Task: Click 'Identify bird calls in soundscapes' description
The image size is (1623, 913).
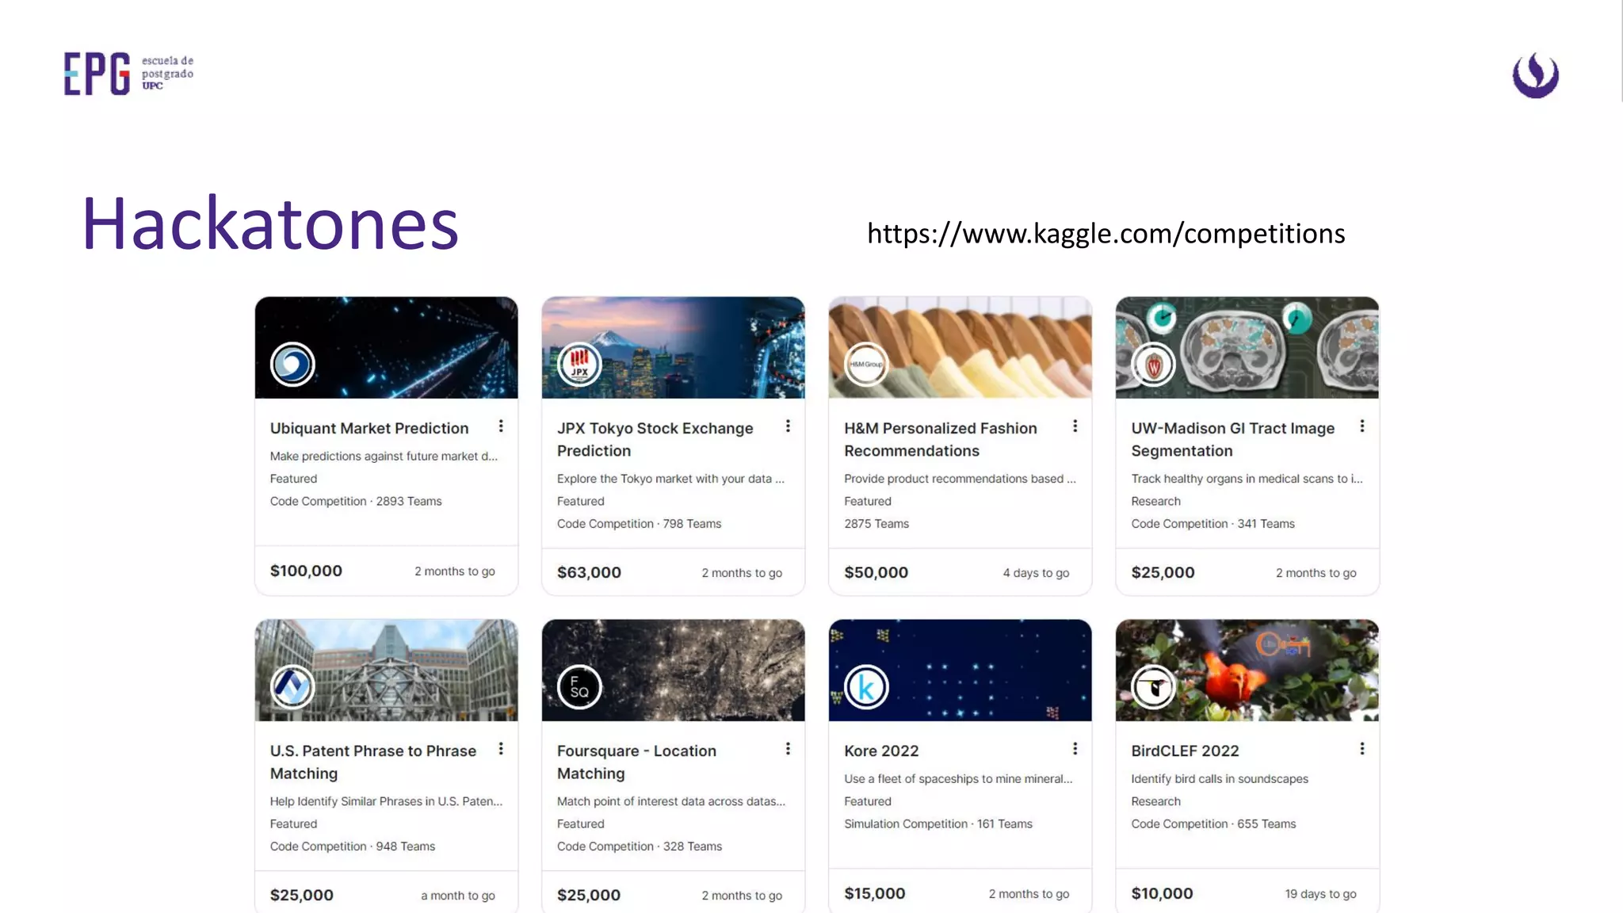Action: point(1220,779)
